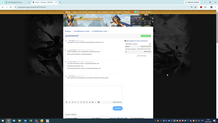Insert bulleted list in reply editor

pos(81,102)
